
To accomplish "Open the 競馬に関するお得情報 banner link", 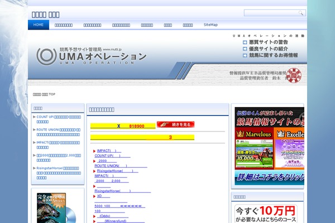I will coord(273,55).
